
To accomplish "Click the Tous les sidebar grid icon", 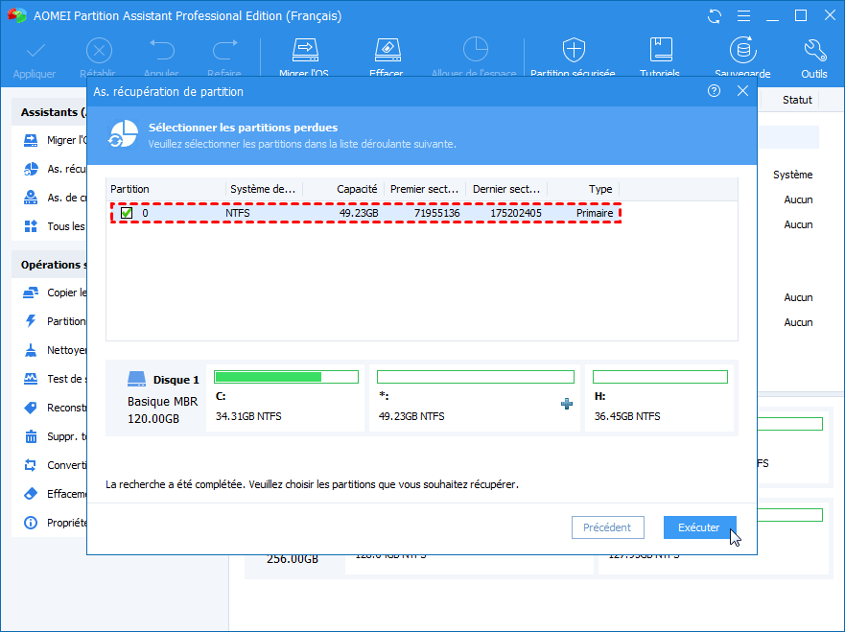I will [x=31, y=226].
